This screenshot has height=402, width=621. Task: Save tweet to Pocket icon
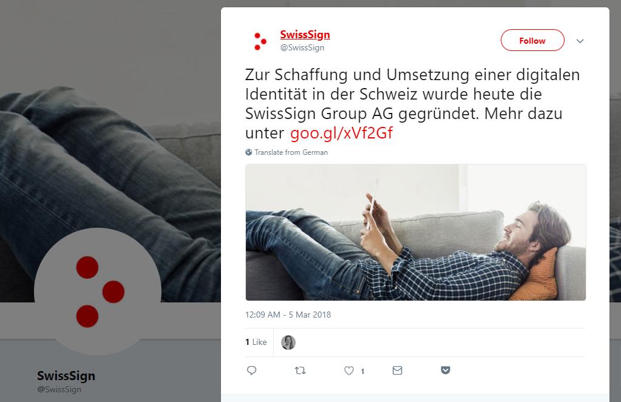(446, 370)
